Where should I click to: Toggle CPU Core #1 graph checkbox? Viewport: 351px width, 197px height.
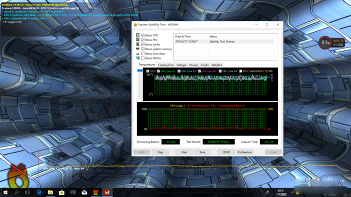click(x=158, y=71)
